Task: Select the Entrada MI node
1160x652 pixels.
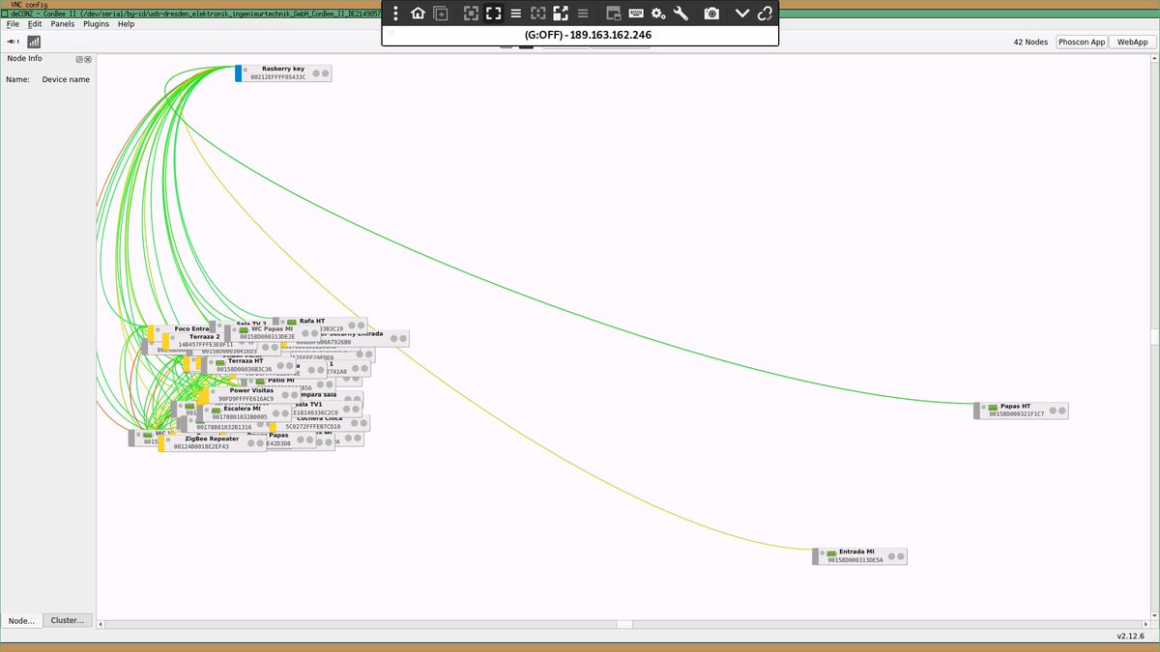Action: point(860,556)
